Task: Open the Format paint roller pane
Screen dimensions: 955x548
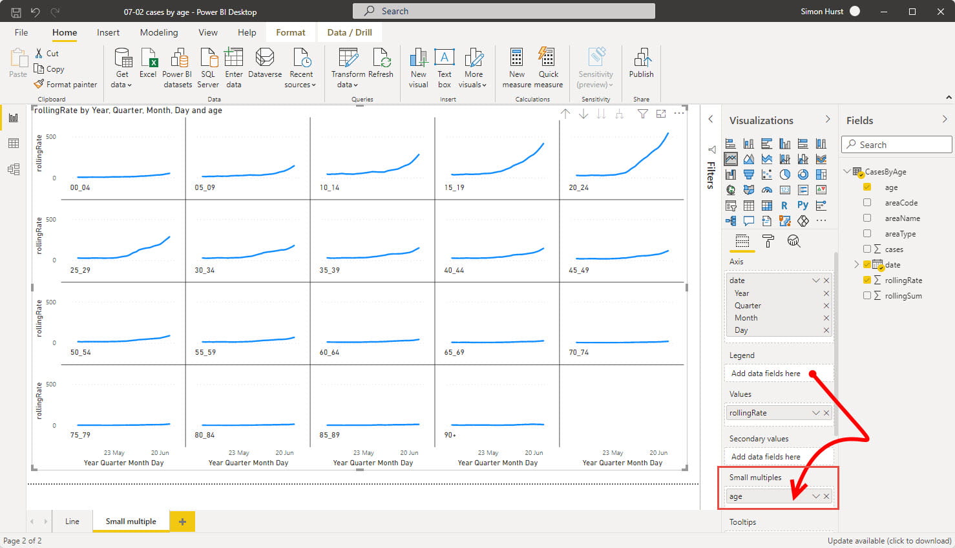Action: pos(768,241)
